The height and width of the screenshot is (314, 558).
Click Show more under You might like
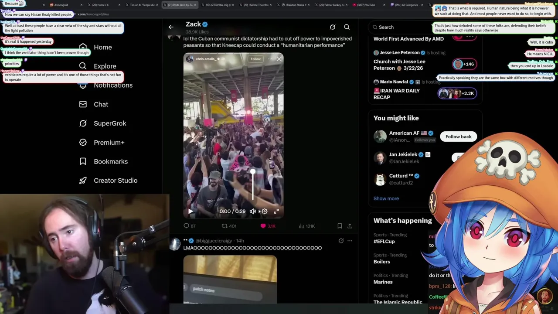click(386, 198)
